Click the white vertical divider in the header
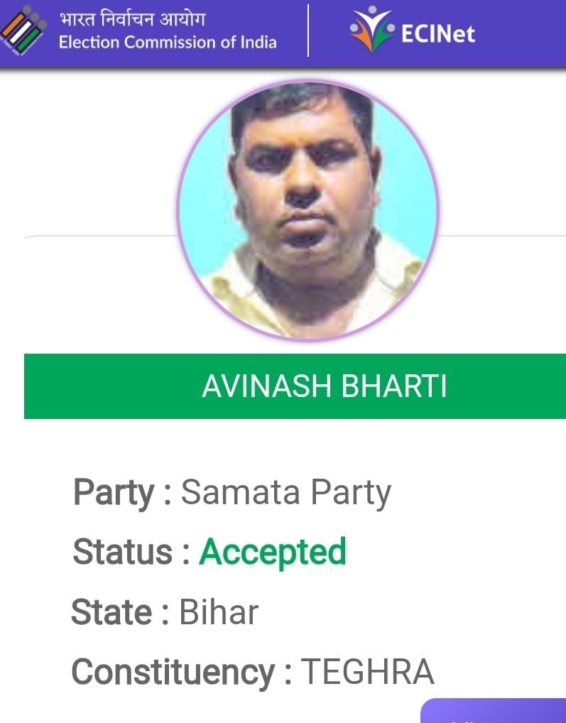 pyautogui.click(x=308, y=31)
